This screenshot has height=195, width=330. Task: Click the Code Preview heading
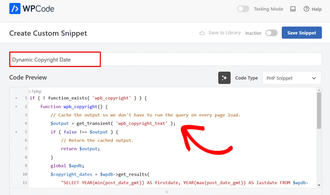pyautogui.click(x=28, y=78)
